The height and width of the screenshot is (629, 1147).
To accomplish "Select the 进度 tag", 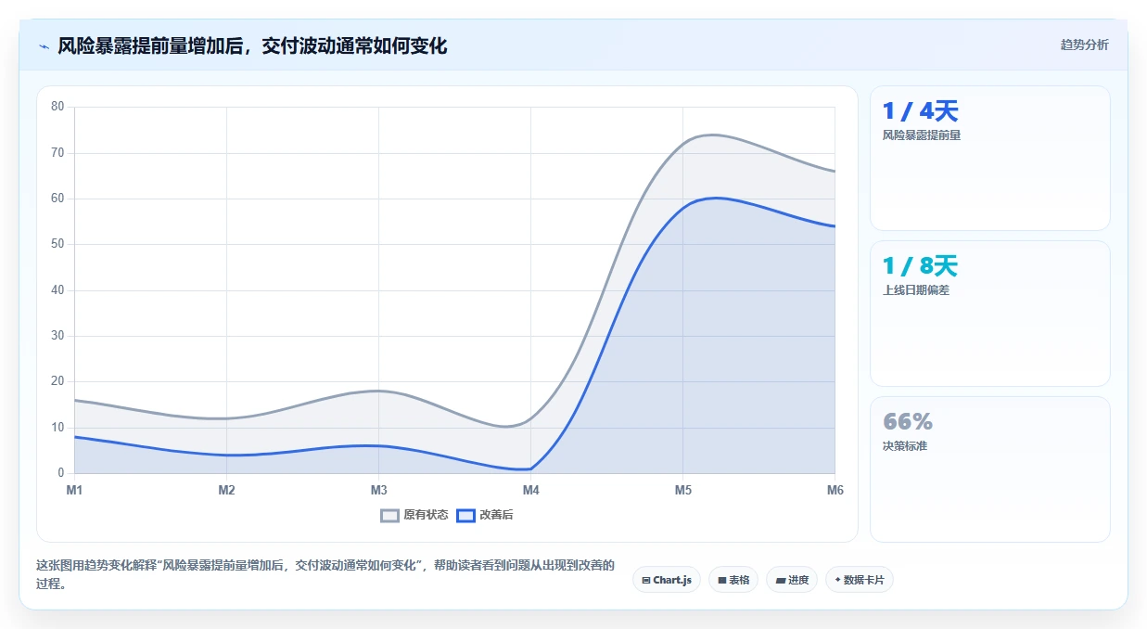I will (792, 580).
